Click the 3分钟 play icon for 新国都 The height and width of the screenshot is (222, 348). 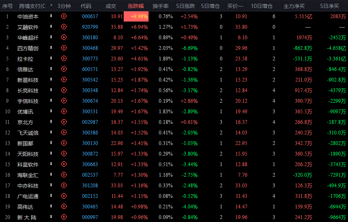(64, 143)
